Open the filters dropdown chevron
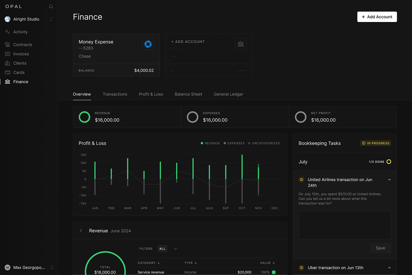This screenshot has width=412, height=275. [175, 249]
